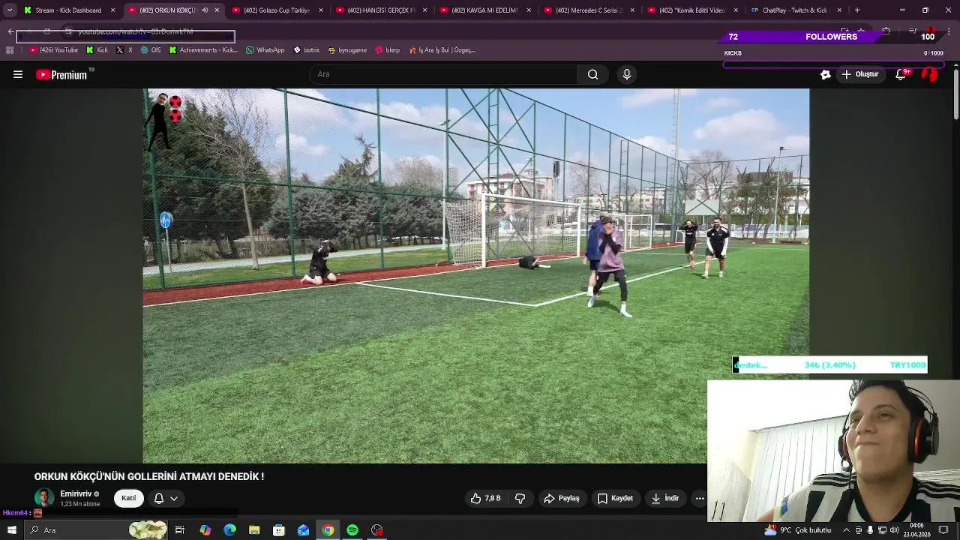Open the Windows Start menu

coord(11,530)
